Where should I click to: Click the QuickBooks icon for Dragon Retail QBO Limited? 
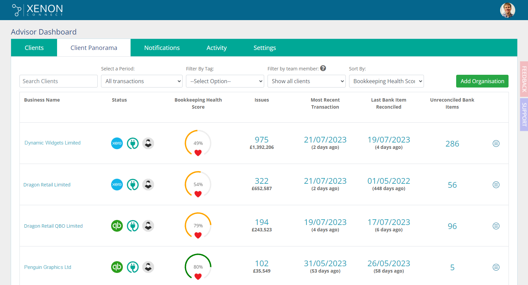coord(117,226)
